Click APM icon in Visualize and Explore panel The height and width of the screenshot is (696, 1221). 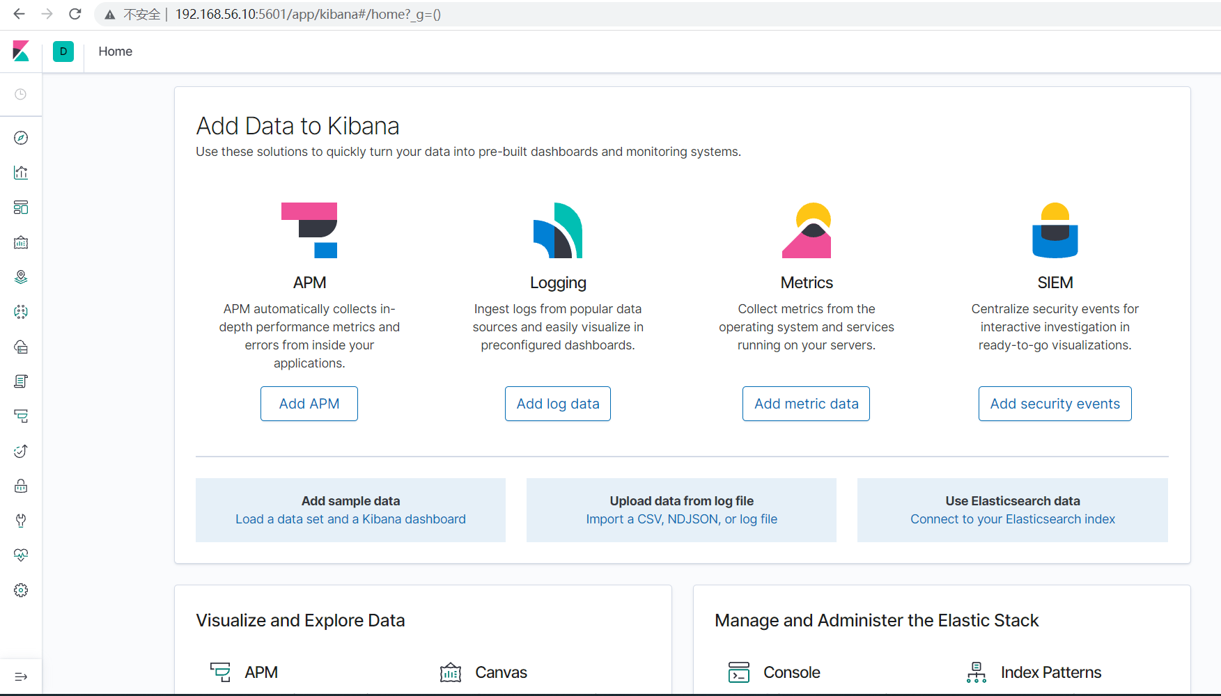tap(220, 672)
